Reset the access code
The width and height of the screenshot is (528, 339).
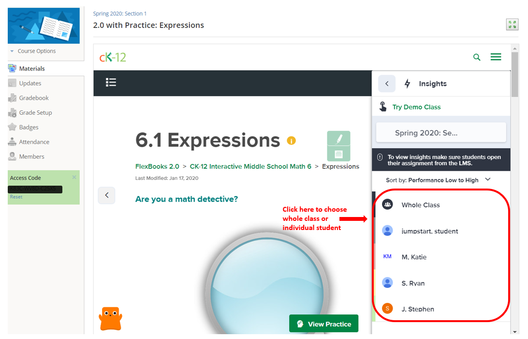(16, 197)
